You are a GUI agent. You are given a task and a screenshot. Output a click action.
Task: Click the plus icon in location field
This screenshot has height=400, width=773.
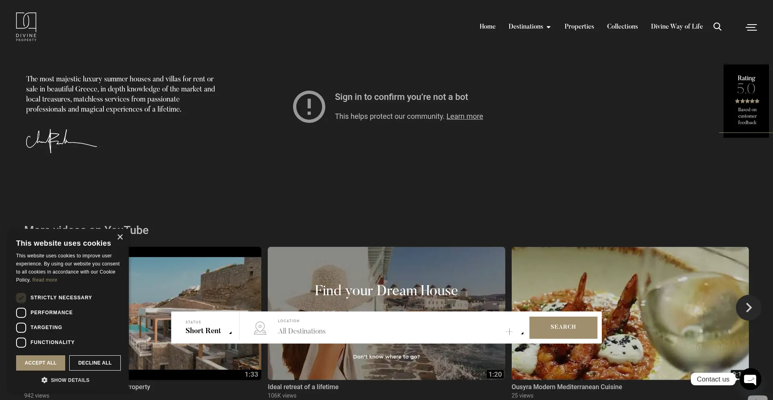(x=509, y=332)
